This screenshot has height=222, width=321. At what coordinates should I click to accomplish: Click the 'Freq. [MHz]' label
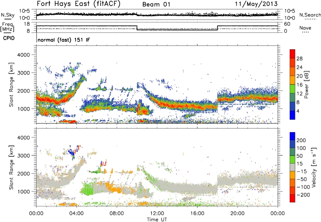[x=7, y=27]
